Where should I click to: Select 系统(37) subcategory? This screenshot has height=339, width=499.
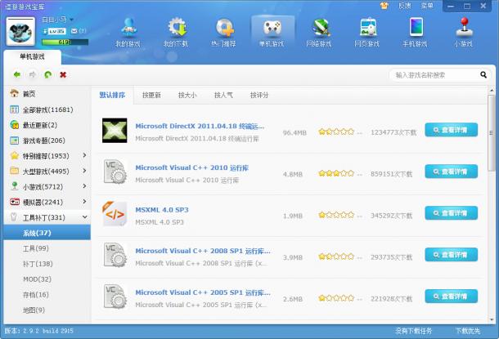[x=47, y=233]
